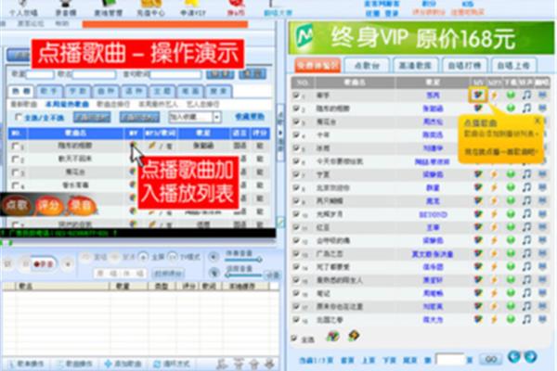Play the MV for song row 1
Viewport: 557px width, 371px height.
(478, 95)
